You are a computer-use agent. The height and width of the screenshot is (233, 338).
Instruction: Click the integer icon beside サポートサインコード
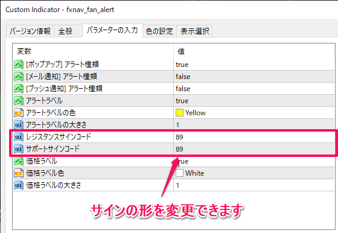coord(19,149)
